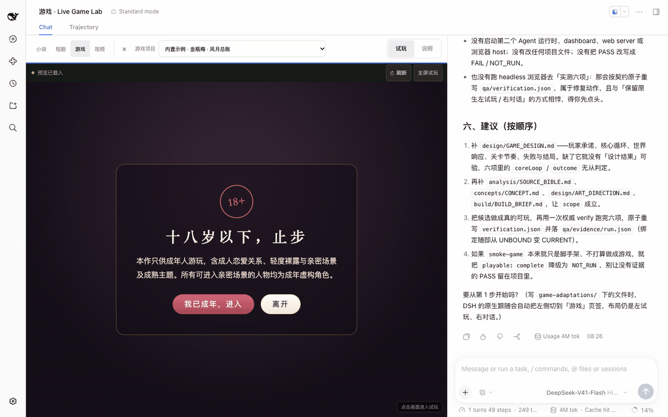The height and width of the screenshot is (417, 668).
Task: Switch to the Trajectory tab
Action: tap(83, 27)
